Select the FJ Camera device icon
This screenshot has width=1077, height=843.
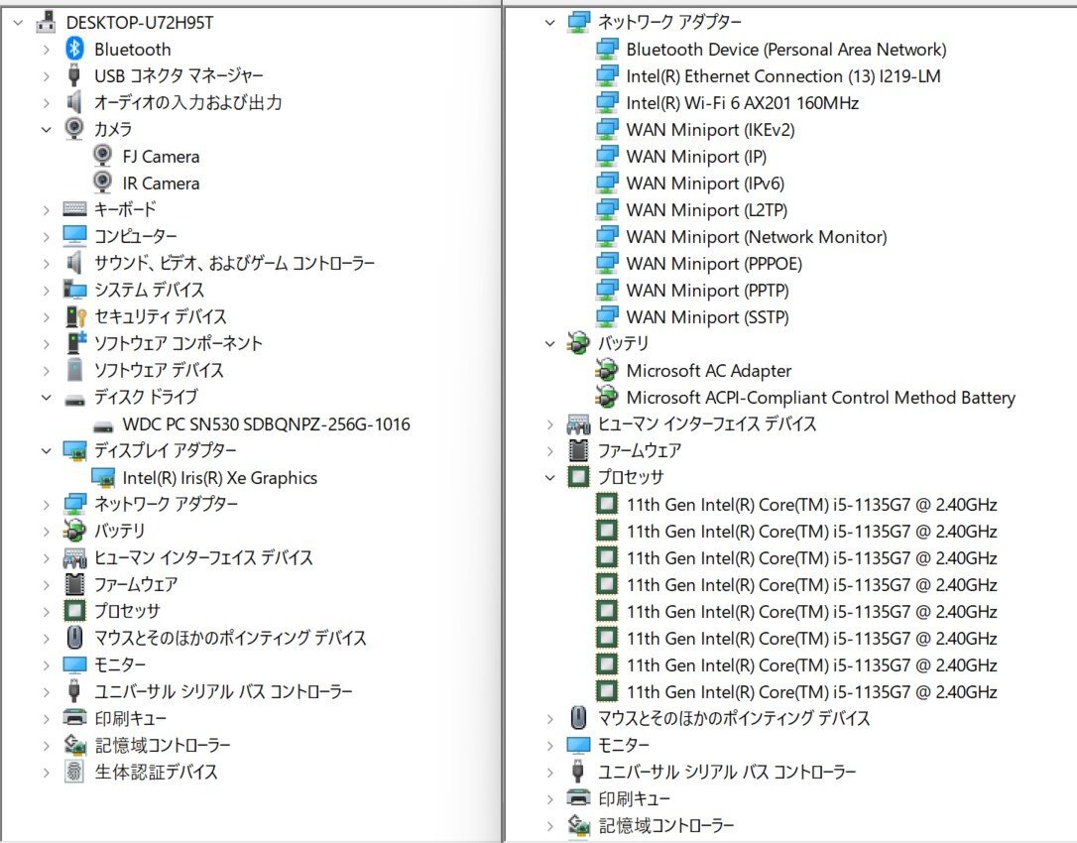(x=102, y=156)
